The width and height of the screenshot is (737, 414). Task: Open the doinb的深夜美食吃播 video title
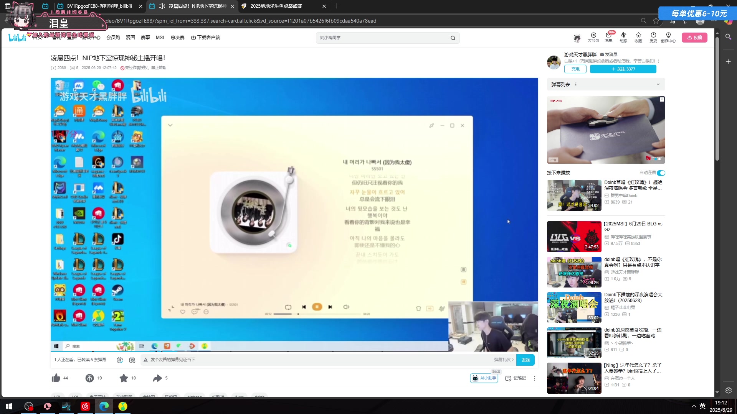[633, 333]
